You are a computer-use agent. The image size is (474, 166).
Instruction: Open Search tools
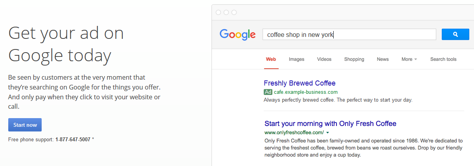tap(443, 59)
